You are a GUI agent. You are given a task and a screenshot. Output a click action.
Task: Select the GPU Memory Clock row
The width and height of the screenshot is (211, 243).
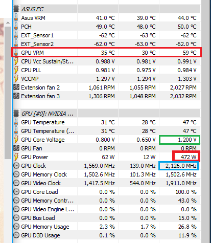(106, 174)
